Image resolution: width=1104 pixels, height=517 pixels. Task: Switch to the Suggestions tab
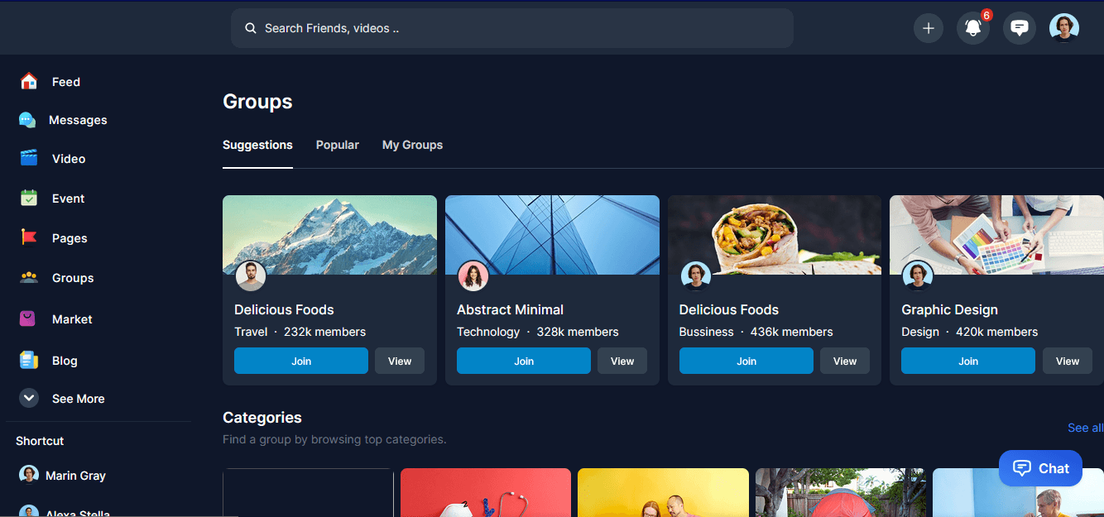click(257, 145)
